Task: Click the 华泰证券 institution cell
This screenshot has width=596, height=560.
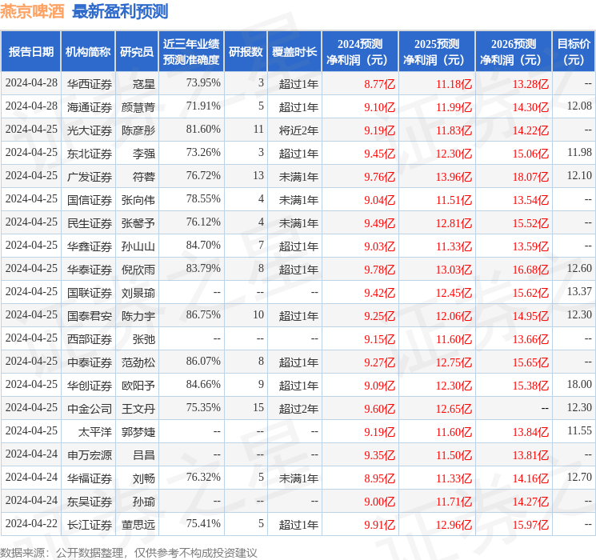Action: (90, 269)
